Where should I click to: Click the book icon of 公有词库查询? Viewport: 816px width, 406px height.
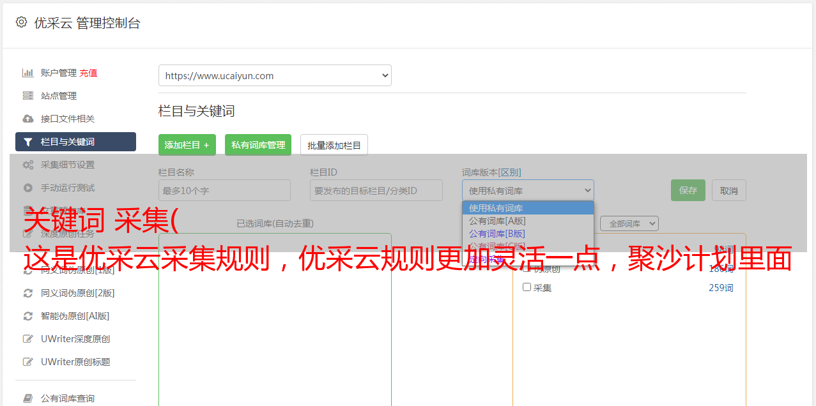(x=28, y=398)
